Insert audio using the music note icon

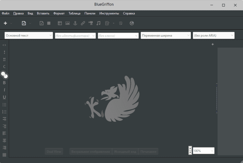tap(98, 23)
